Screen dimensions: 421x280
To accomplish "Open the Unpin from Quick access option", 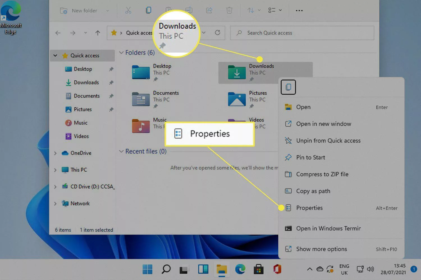I will tap(328, 141).
